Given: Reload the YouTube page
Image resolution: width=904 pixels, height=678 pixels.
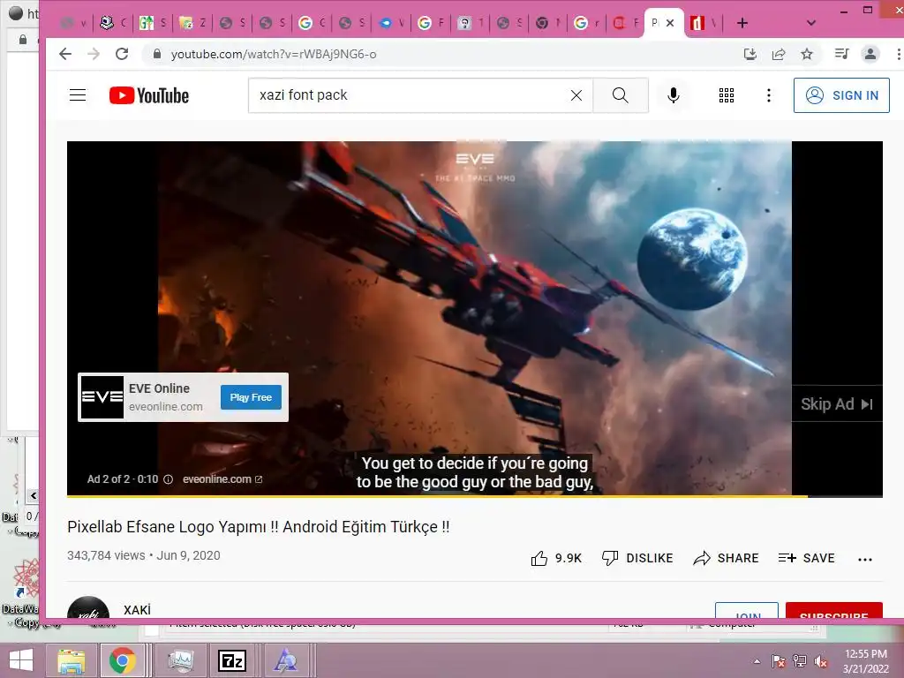Looking at the screenshot, I should click(122, 54).
